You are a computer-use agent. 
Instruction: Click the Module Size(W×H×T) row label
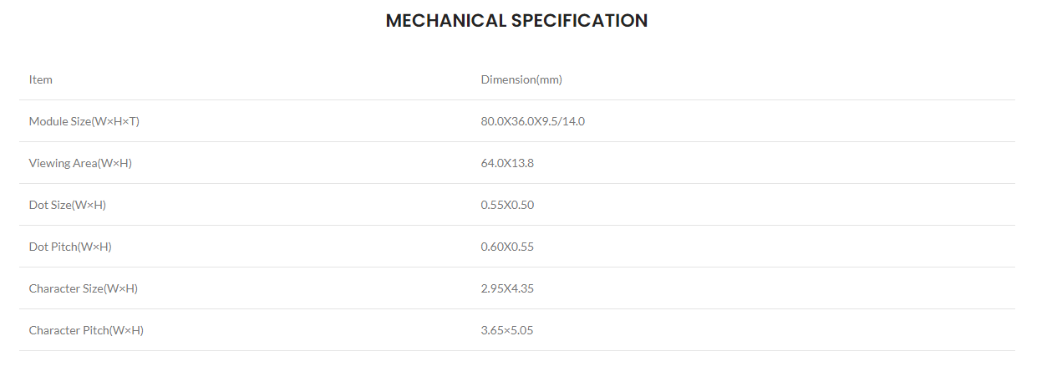84,121
